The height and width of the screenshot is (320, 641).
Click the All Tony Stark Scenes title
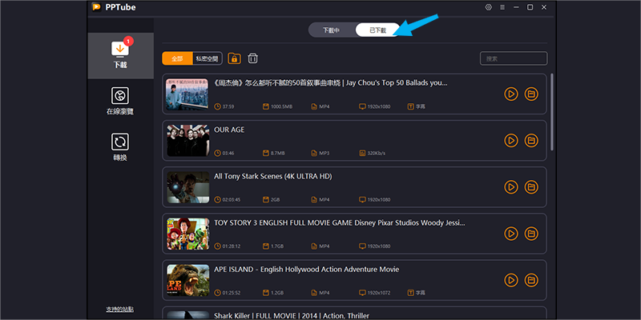(273, 176)
